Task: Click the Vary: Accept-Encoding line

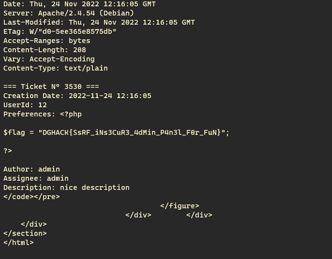Action: coord(49,59)
